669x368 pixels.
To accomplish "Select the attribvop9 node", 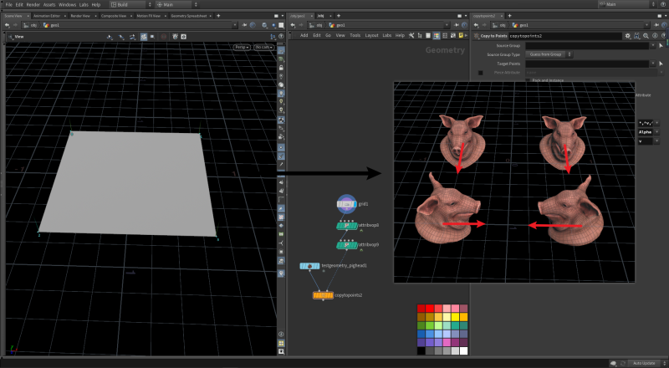I will coord(346,244).
